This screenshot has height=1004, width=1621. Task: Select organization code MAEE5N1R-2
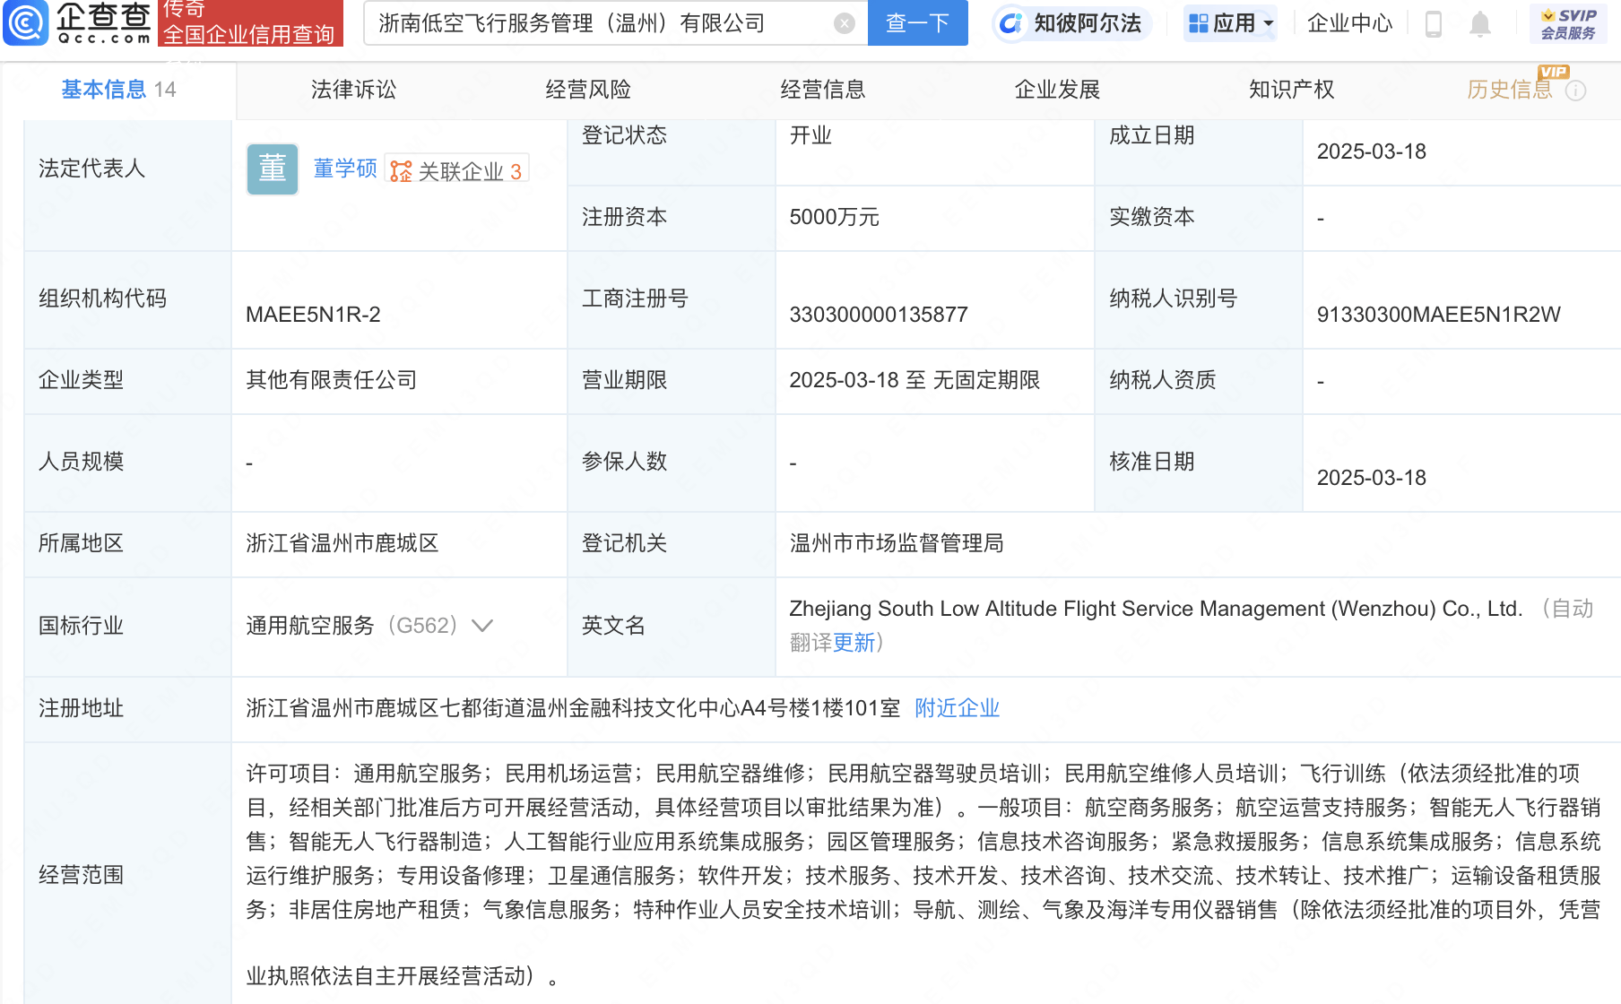(313, 315)
